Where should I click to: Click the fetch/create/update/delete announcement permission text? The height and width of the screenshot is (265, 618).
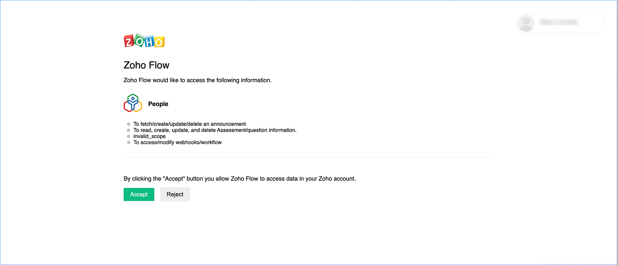pyautogui.click(x=189, y=124)
